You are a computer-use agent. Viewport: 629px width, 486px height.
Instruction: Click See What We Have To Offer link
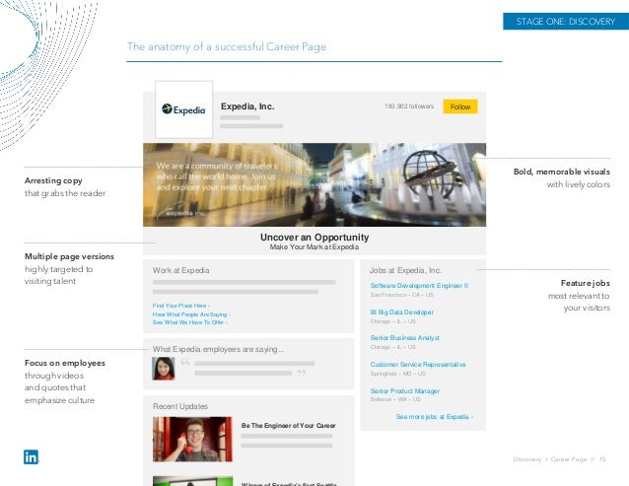[189, 322]
